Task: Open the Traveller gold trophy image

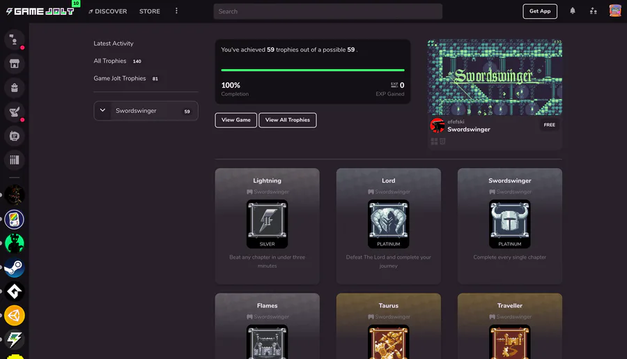Action: (510, 342)
